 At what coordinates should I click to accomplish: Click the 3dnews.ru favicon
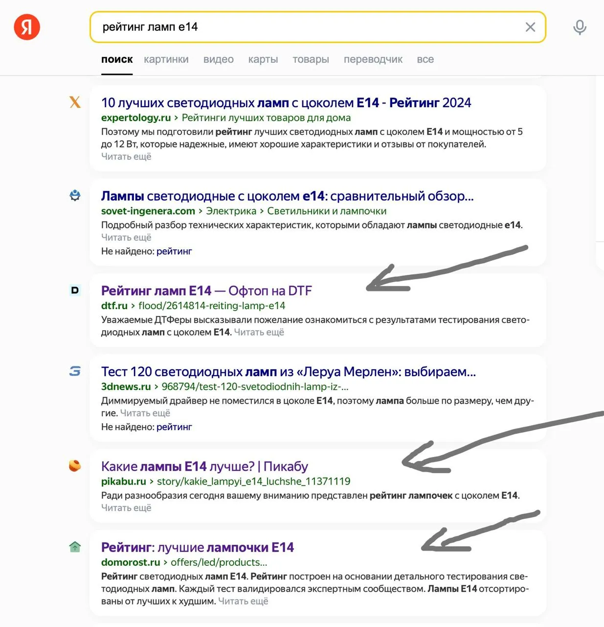tap(75, 371)
